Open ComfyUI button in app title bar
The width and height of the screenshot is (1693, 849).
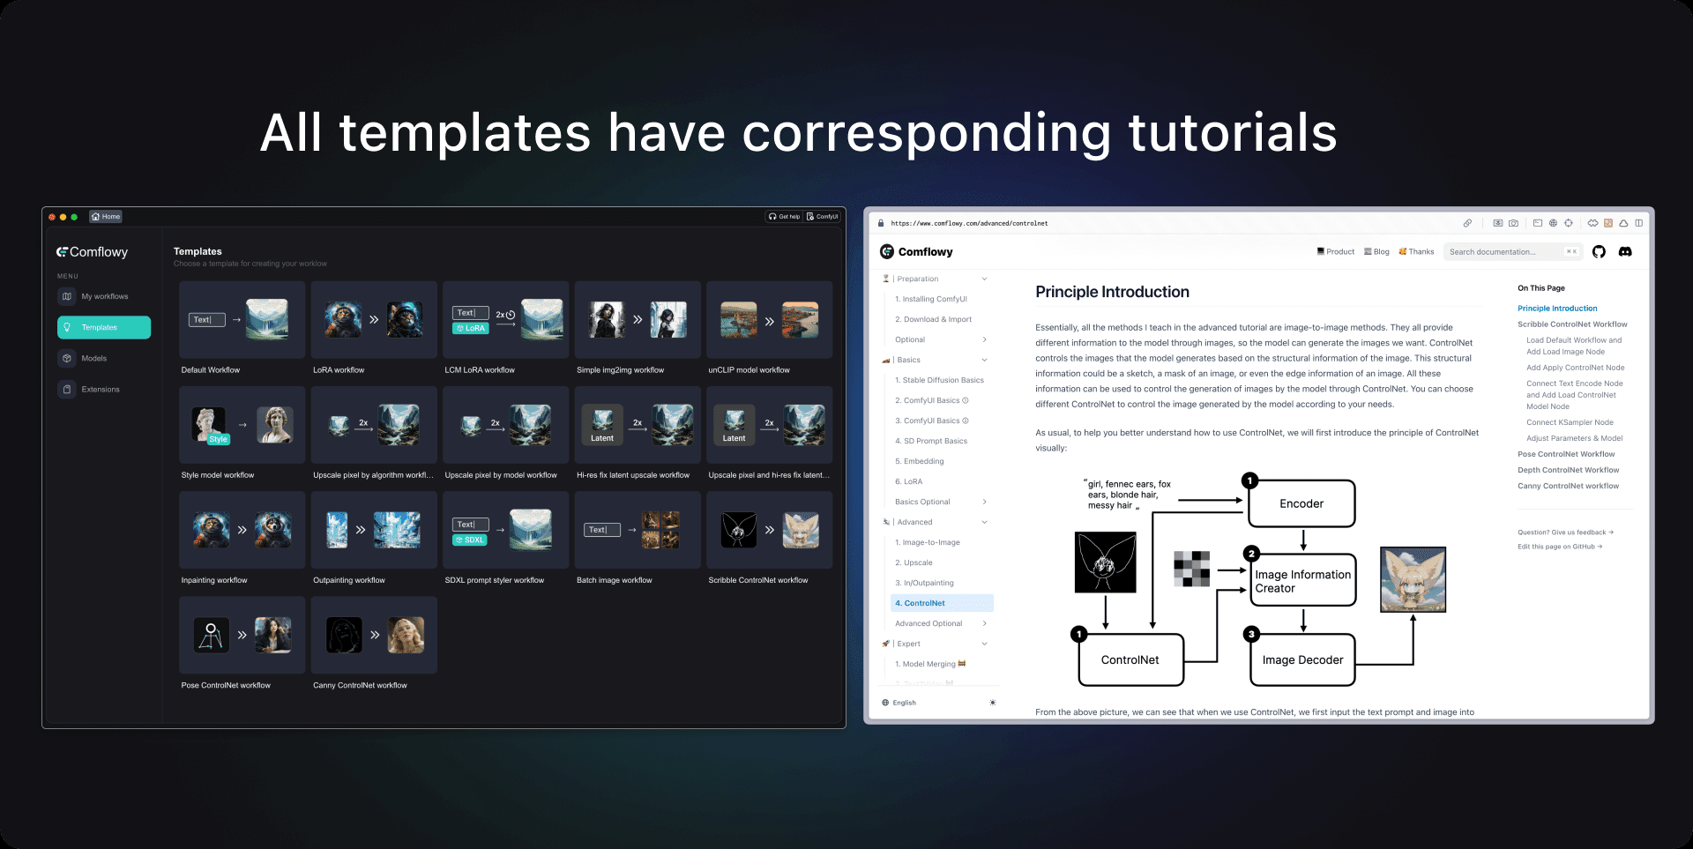coord(822,216)
